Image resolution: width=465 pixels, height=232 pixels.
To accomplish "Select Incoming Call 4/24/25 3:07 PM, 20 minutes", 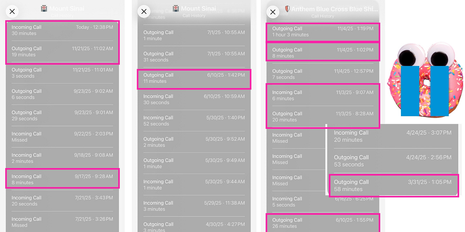I will (x=393, y=136).
